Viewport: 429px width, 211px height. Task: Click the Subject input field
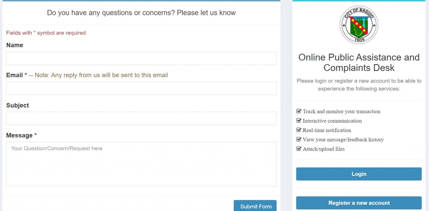141,118
